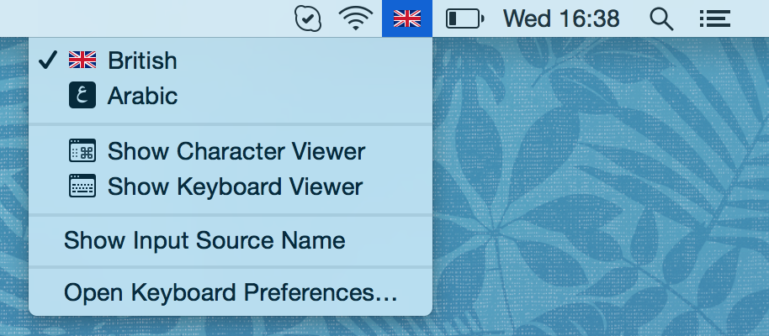The image size is (769, 336).
Task: Choose Show Character Viewer
Action: pos(236,152)
